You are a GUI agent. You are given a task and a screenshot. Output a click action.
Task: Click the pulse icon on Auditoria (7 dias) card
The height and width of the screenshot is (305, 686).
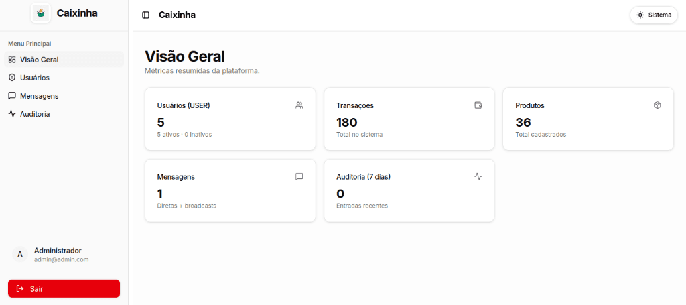pos(478,176)
